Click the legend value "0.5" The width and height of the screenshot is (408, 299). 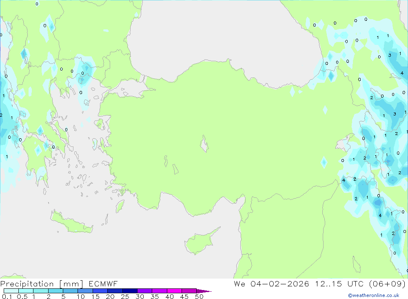(22, 297)
